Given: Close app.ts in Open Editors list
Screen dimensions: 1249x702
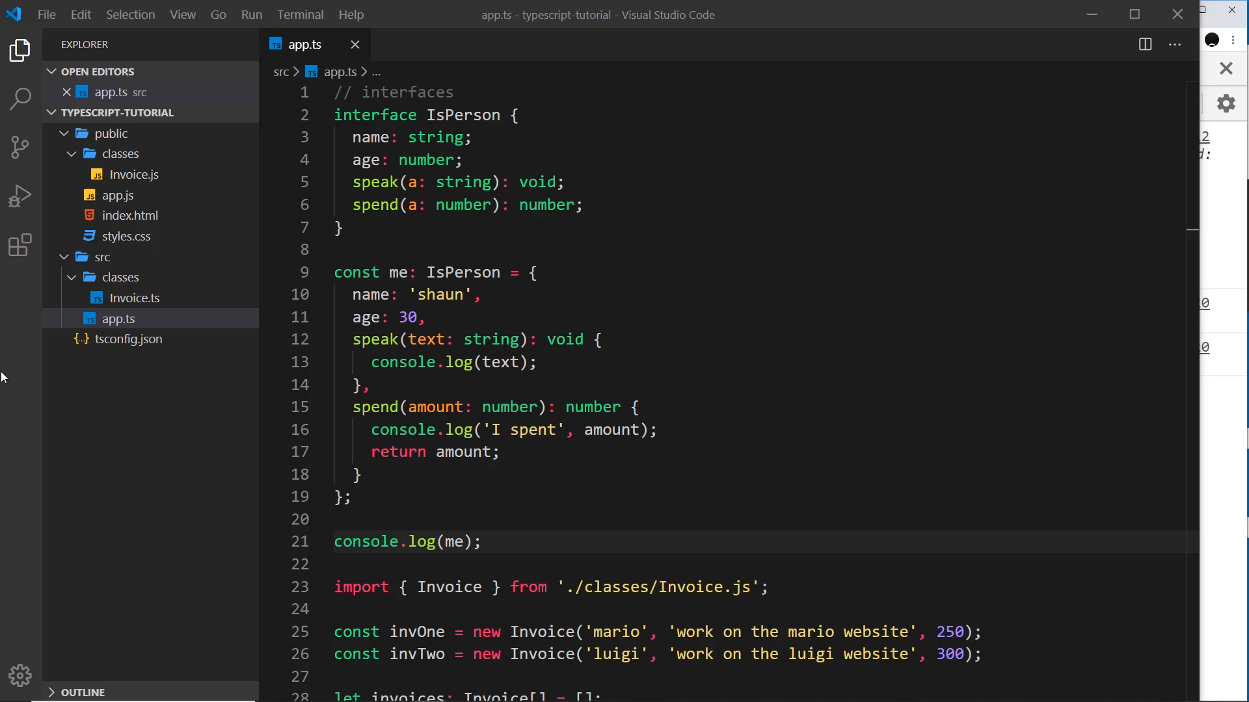Looking at the screenshot, I should pyautogui.click(x=66, y=92).
